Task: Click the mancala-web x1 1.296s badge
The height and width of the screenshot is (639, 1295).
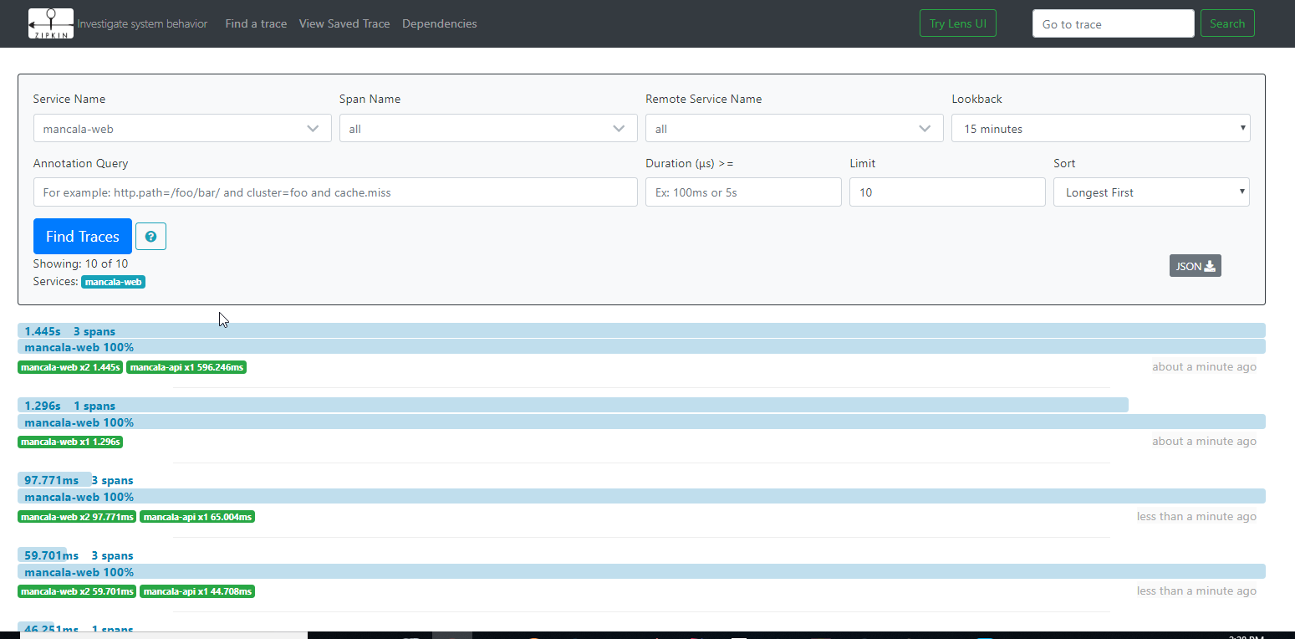Action: pos(70,442)
